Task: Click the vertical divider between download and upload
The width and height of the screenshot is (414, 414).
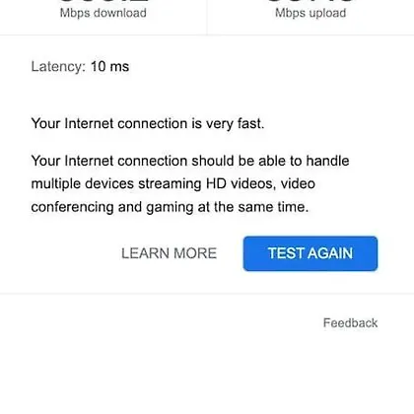Action: (x=207, y=17)
